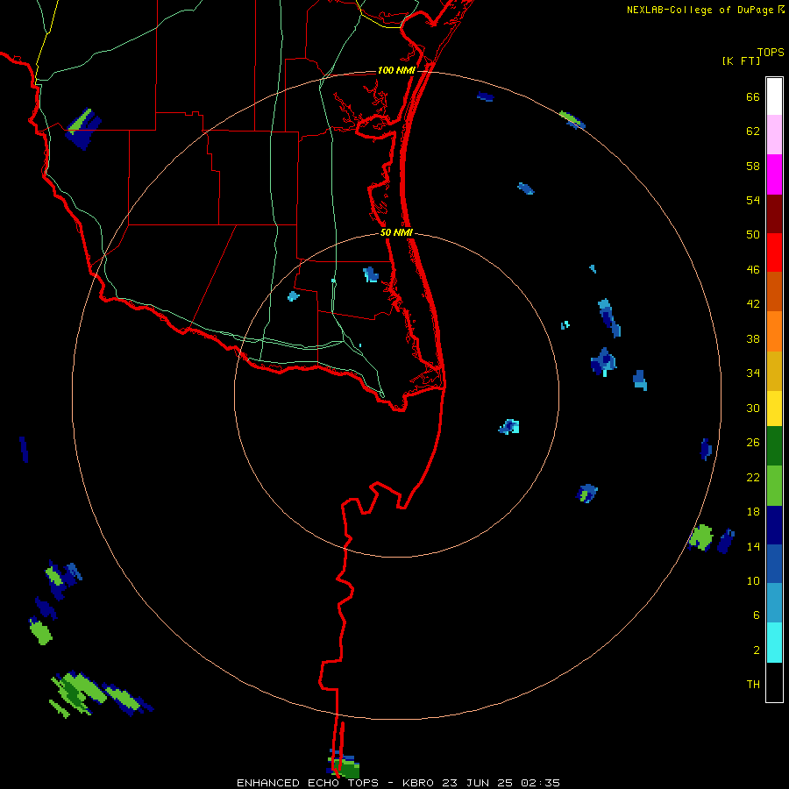The image size is (789, 789).
Task: Select the magenta legend swatch
Action: click(774, 174)
